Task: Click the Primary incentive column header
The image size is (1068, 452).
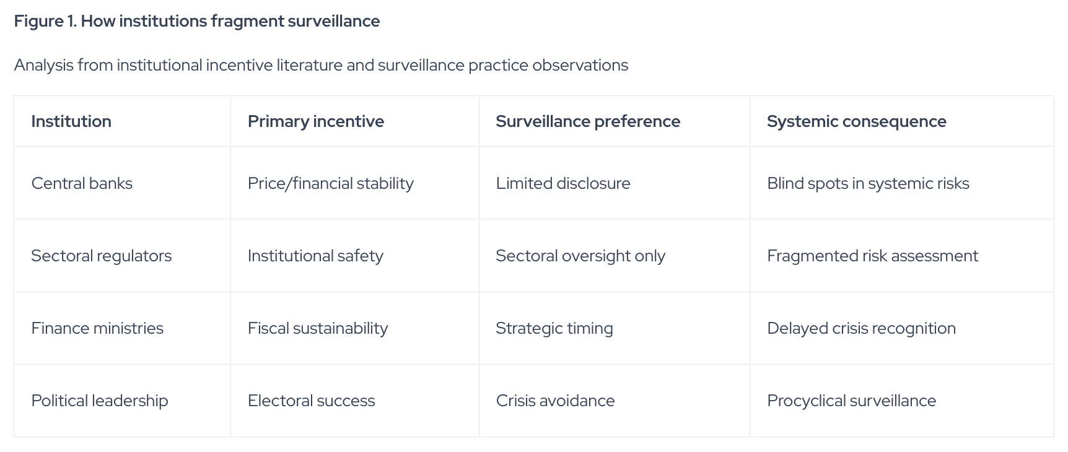Action: (x=354, y=121)
